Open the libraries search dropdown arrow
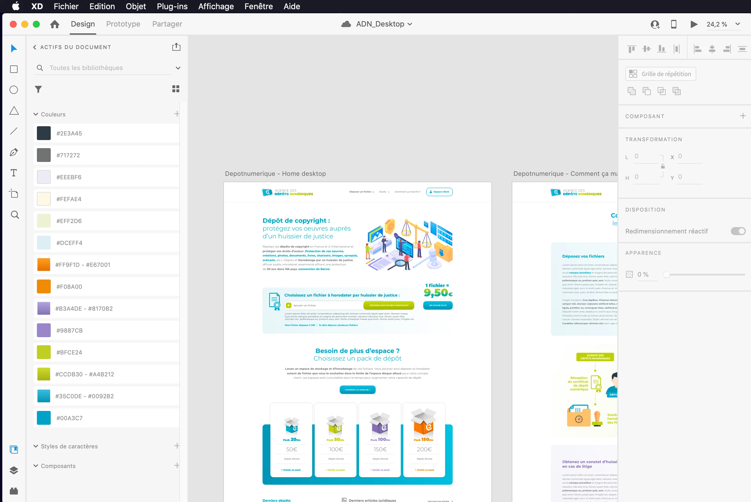Image resolution: width=751 pixels, height=502 pixels. (x=178, y=68)
